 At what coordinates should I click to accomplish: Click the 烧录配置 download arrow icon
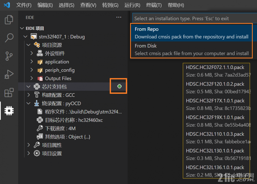(36, 103)
